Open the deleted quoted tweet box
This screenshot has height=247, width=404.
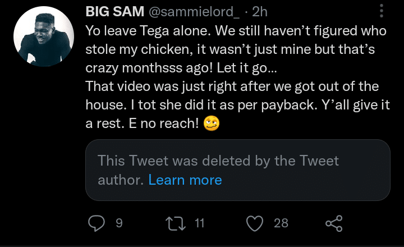237,170
